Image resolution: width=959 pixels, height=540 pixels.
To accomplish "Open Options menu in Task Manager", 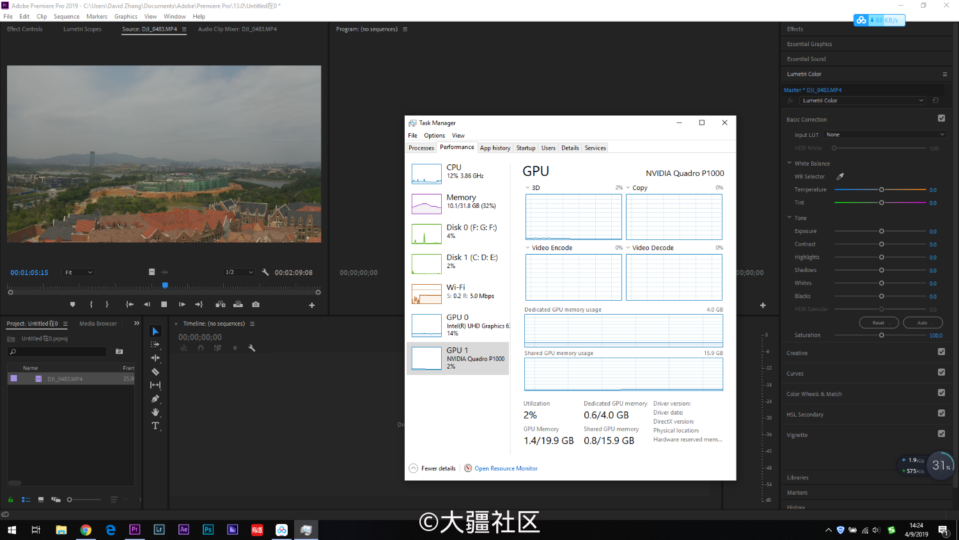I will 434,136.
